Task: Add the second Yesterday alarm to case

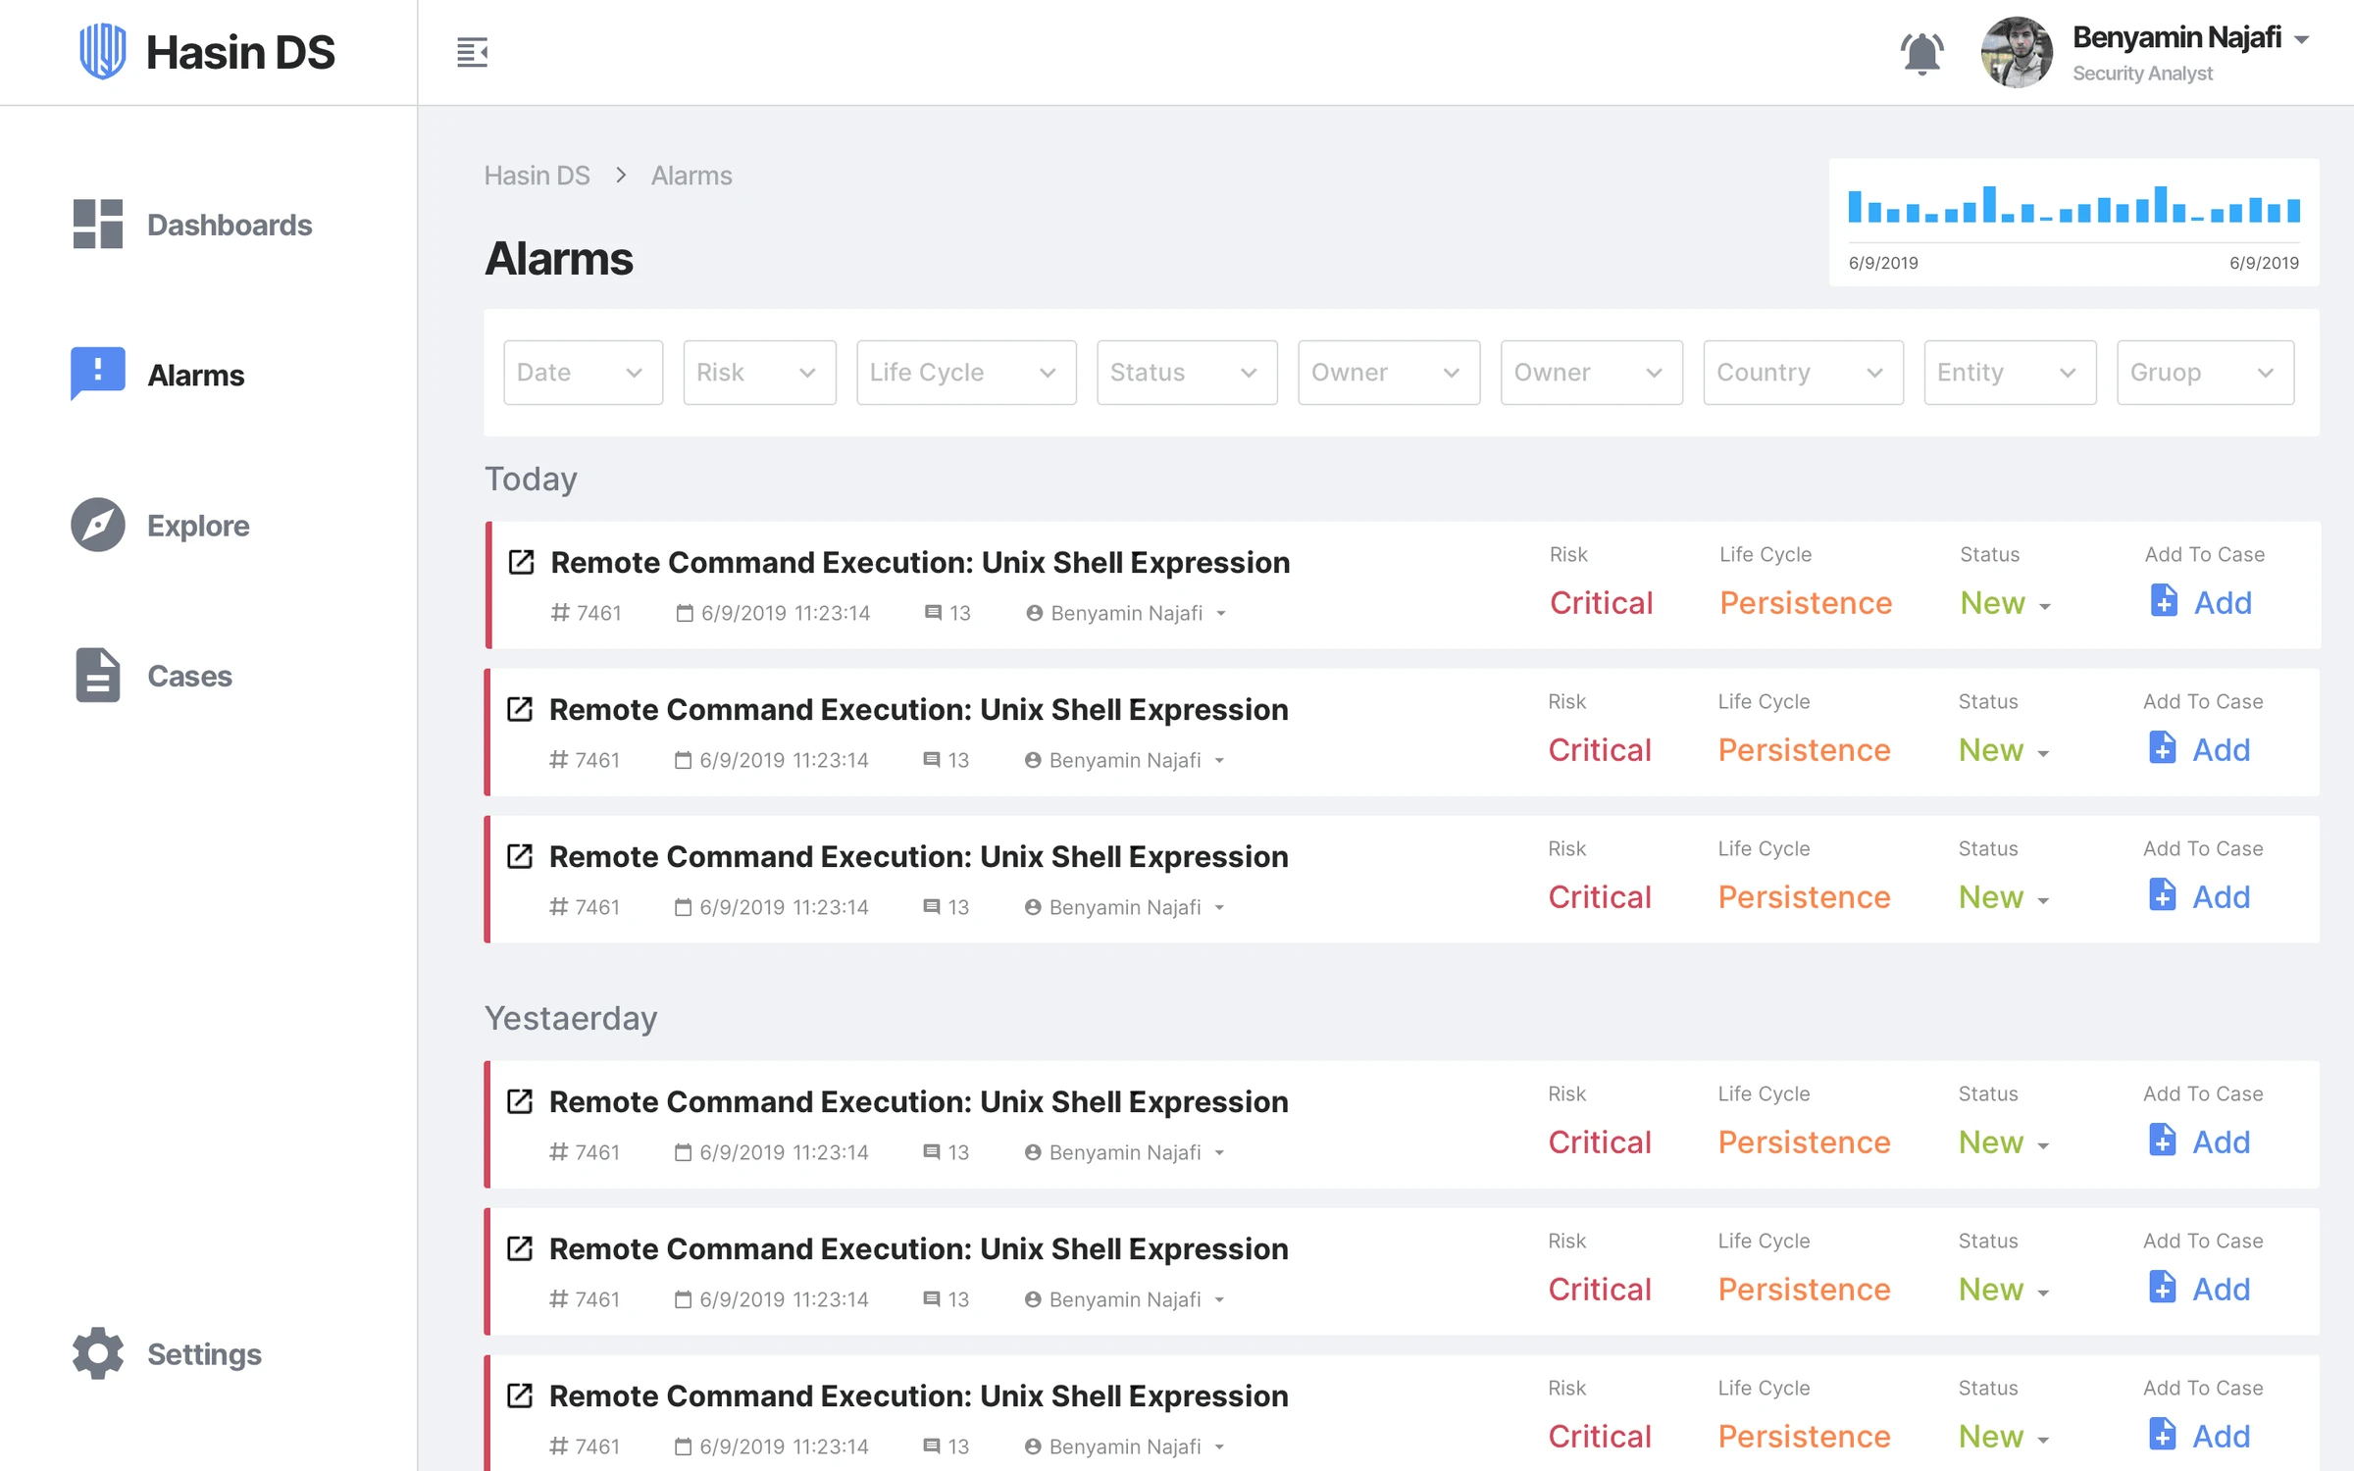Action: [x=2198, y=1289]
